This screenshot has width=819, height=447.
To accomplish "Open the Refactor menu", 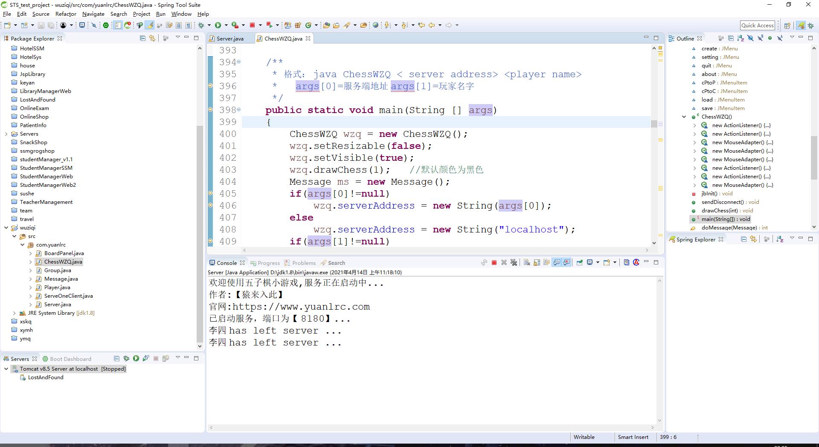I will point(66,14).
